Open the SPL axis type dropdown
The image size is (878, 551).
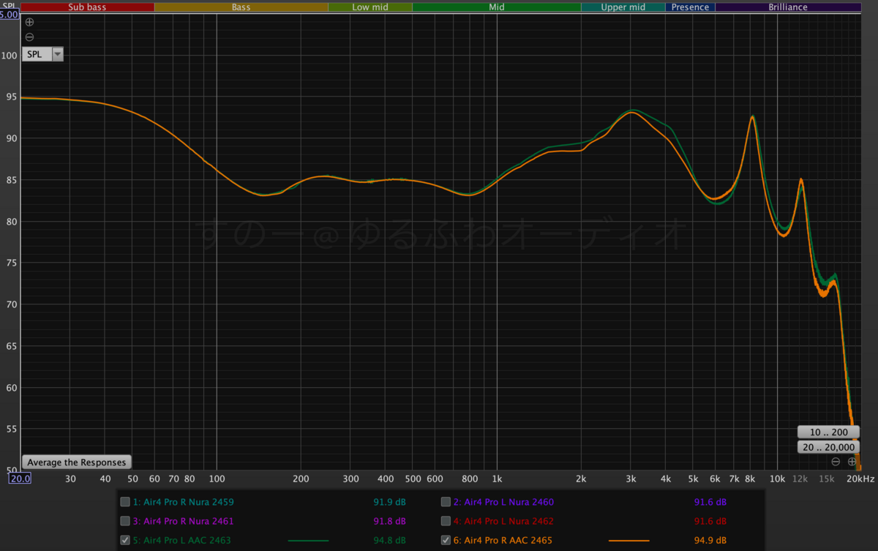[58, 54]
